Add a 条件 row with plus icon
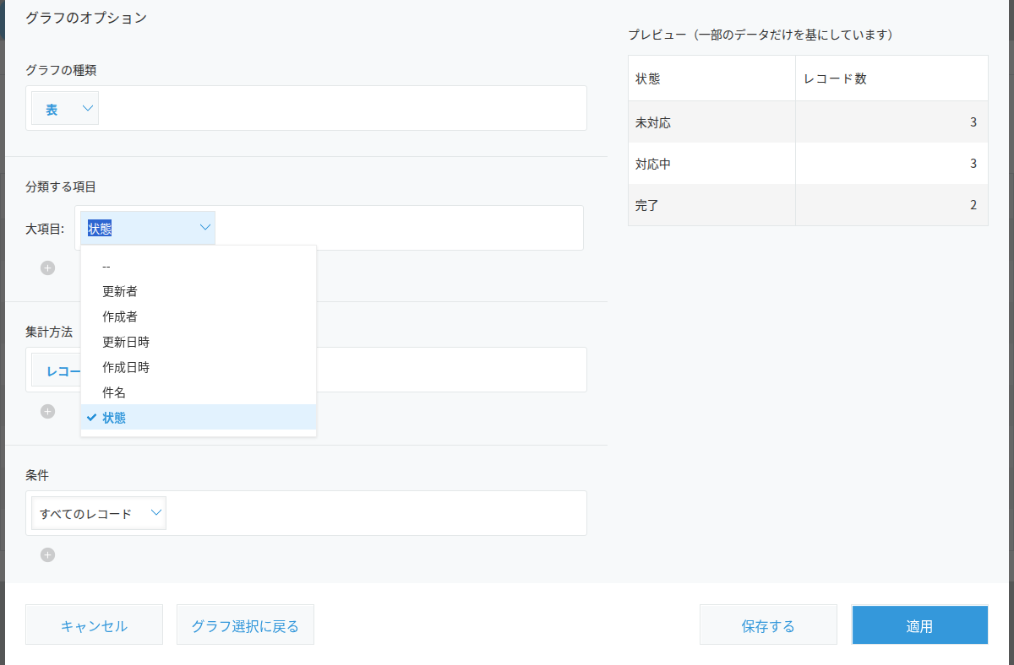1014x665 pixels. [x=48, y=555]
